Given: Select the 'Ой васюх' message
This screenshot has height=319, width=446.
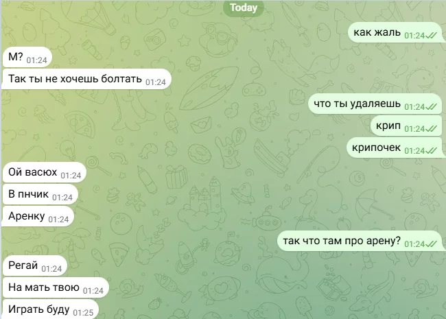Looking at the screenshot, I should pos(44,172).
